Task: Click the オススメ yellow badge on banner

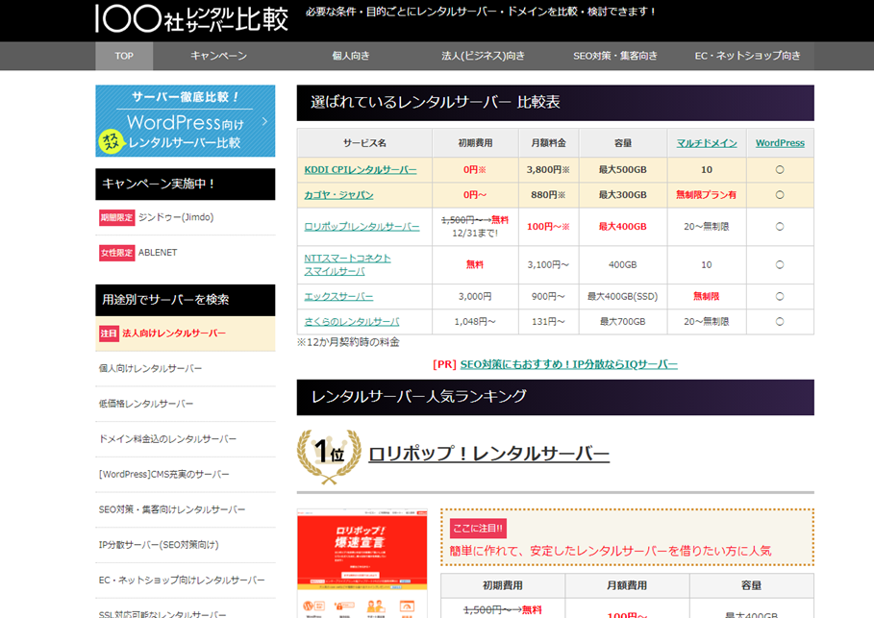Action: [111, 141]
